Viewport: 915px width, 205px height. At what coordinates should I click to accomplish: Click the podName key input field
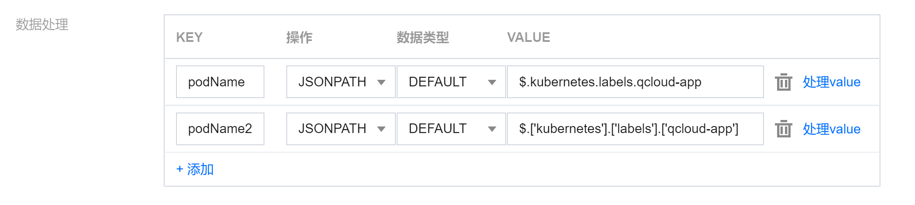(220, 82)
